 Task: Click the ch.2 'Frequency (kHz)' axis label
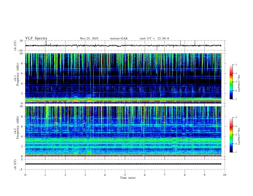point(18,127)
